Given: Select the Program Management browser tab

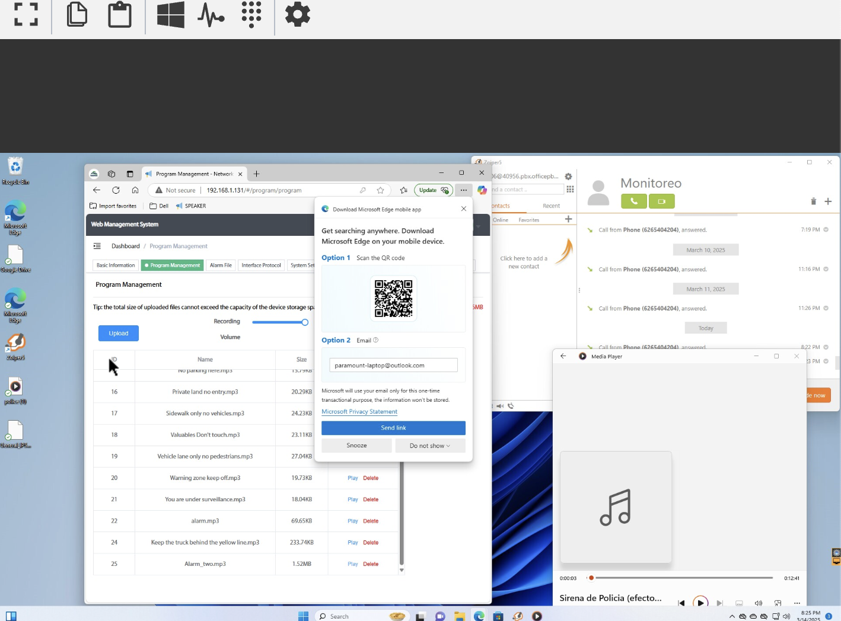Looking at the screenshot, I should [194, 174].
